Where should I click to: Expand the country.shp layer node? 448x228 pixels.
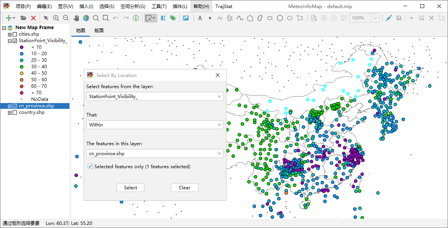(10, 113)
